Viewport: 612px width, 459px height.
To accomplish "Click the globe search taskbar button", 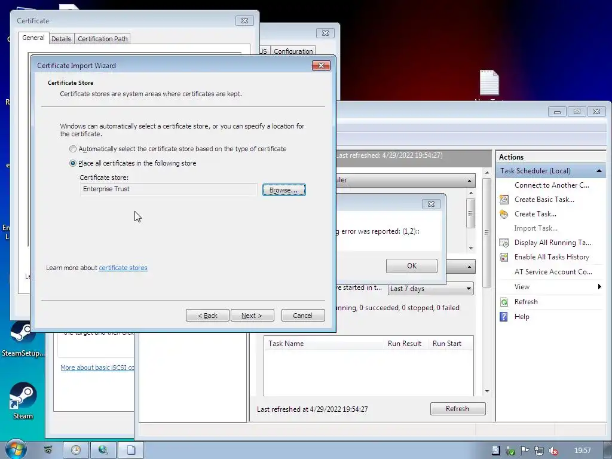I will point(103,450).
